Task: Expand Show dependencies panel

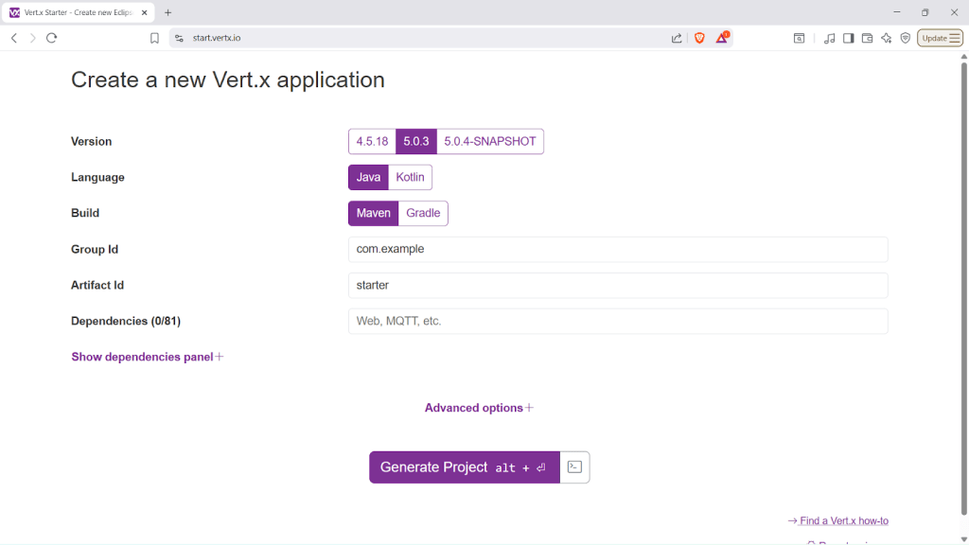Action: [x=147, y=357]
